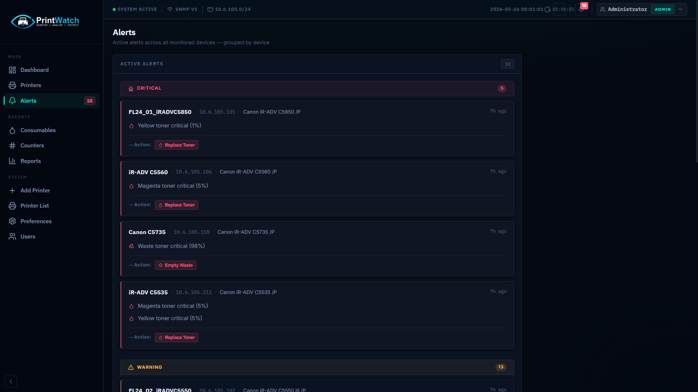Click the network icon beside 10.6.105.0/24

tap(210, 9)
